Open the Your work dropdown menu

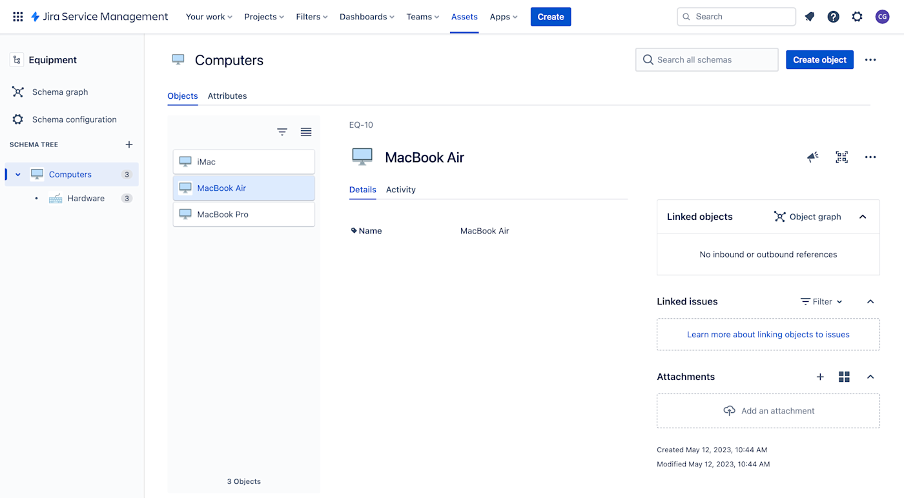209,17
